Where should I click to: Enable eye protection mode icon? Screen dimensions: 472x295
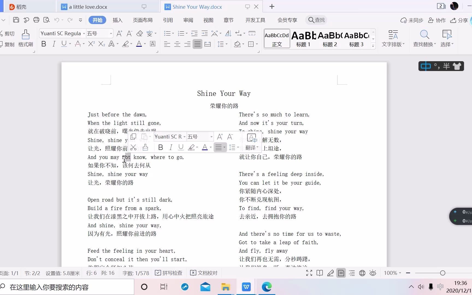click(x=373, y=273)
